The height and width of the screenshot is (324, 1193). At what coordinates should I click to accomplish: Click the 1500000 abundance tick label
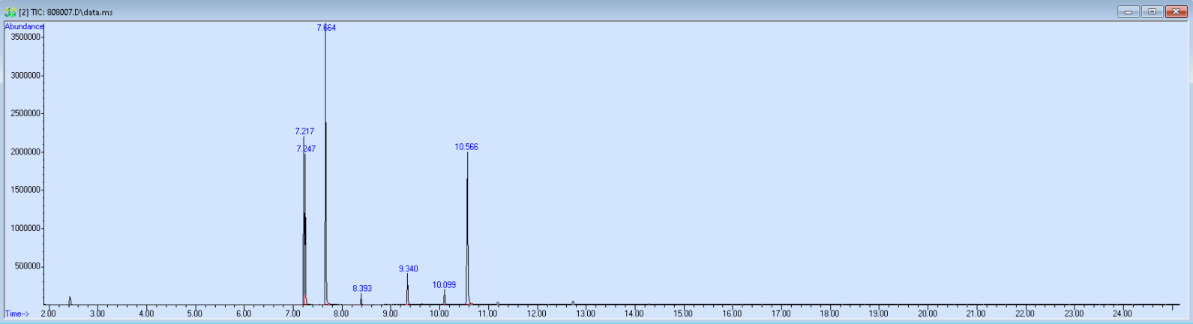(25, 190)
